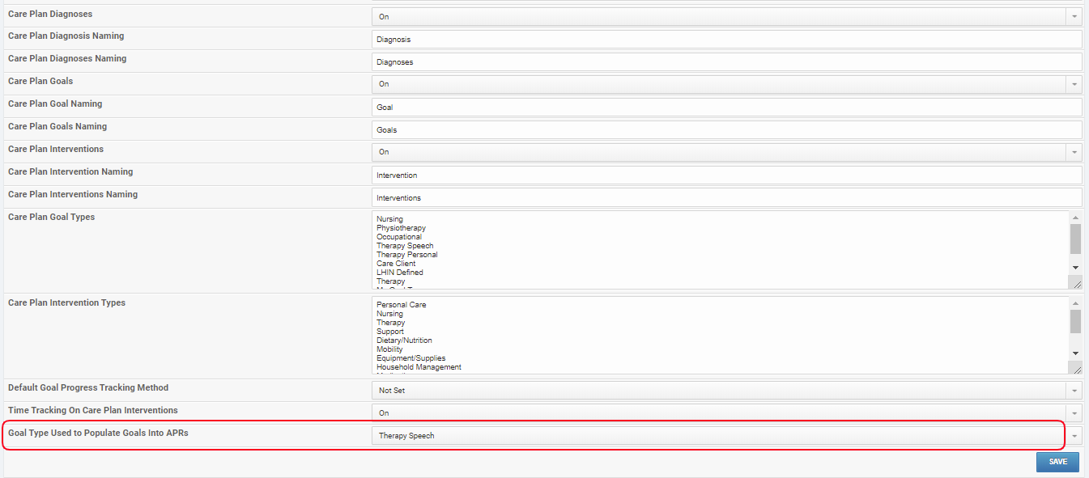Open the Goal Type Used to Populate Goals dropdown
The width and height of the screenshot is (1089, 478).
tap(1074, 435)
